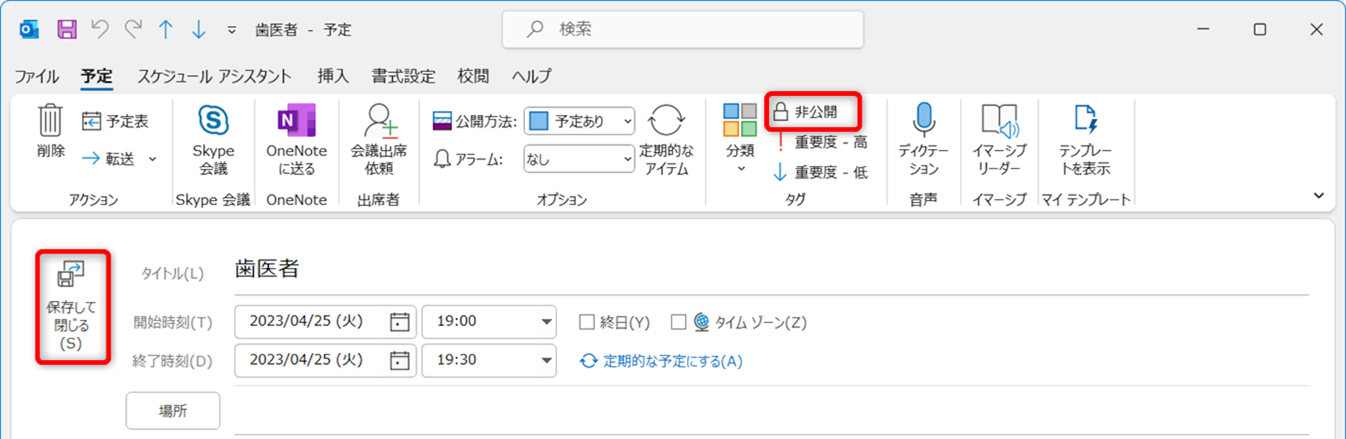
Task: Send appointment to OneNote
Action: point(296,121)
